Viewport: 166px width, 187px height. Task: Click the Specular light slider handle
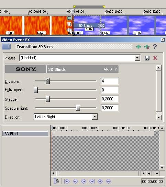(78, 108)
